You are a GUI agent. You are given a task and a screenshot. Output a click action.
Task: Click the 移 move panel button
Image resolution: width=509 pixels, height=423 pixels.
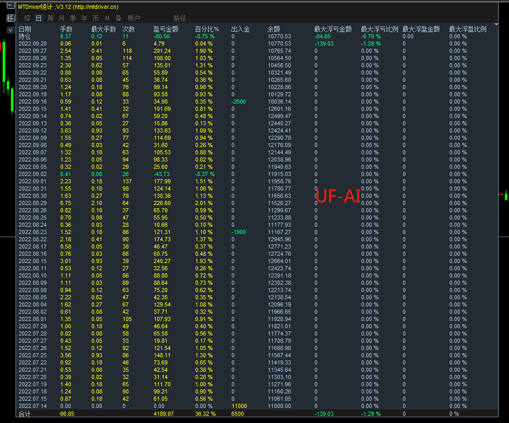(11, 18)
